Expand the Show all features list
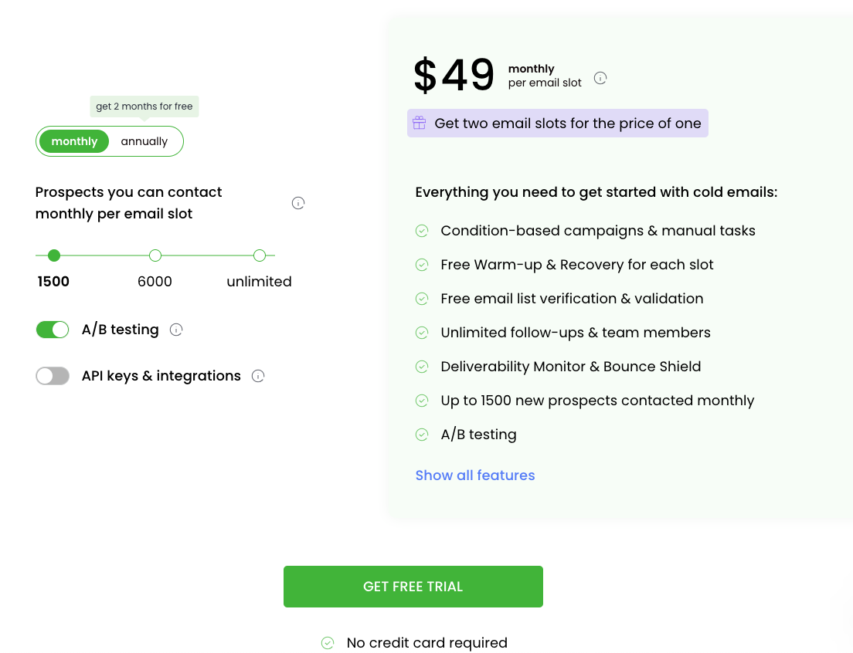 pyautogui.click(x=475, y=475)
